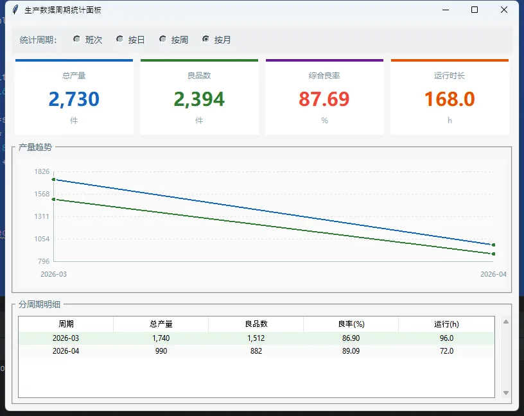The width and height of the screenshot is (524, 416).
Task: Click the 1826 y-axis label
Action: pyautogui.click(x=42, y=172)
